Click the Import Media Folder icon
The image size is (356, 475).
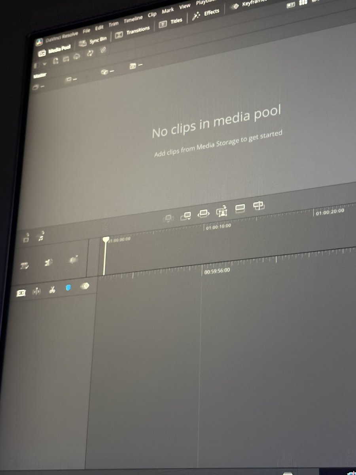(x=66, y=58)
